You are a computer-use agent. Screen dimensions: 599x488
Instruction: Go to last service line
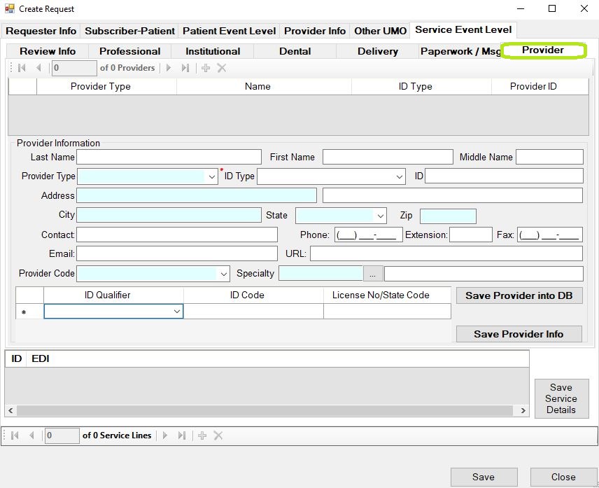[182, 435]
